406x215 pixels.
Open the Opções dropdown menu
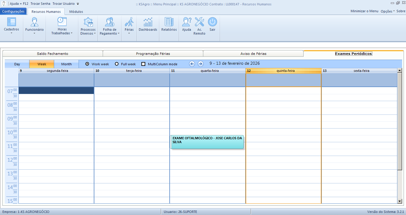tap(388, 11)
